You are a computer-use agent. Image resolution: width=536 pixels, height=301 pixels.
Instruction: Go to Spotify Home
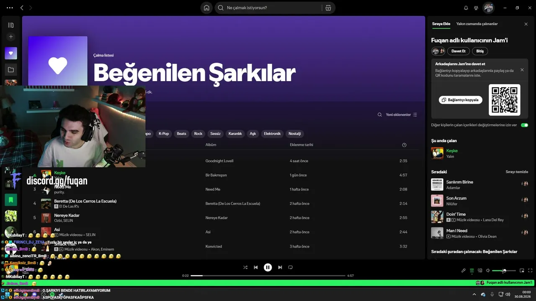tap(206, 8)
